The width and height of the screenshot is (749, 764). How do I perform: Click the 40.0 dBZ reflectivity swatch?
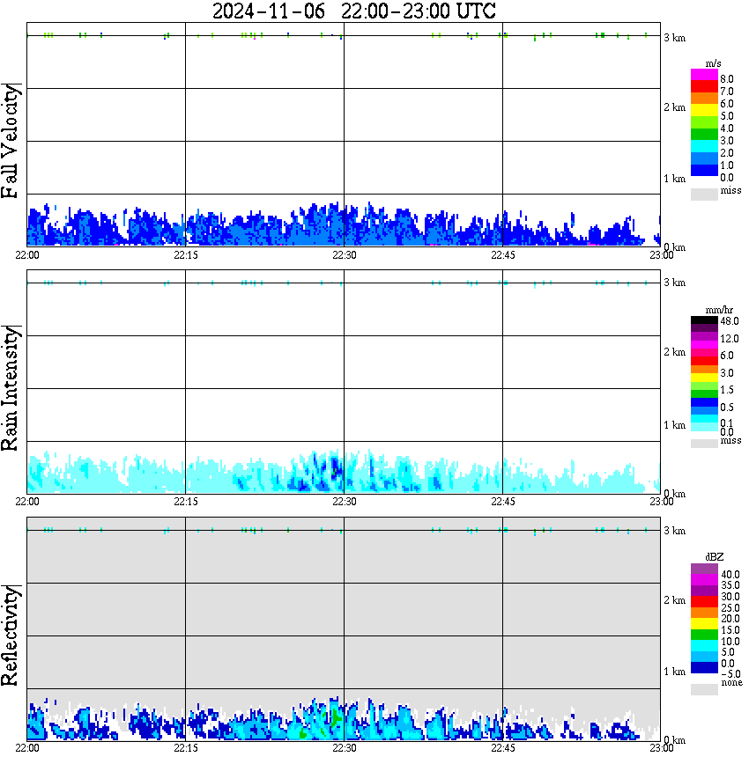coord(704,569)
